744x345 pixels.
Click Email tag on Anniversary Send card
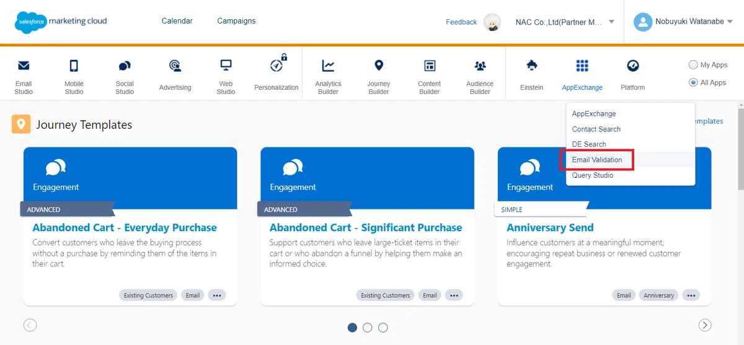coord(624,295)
